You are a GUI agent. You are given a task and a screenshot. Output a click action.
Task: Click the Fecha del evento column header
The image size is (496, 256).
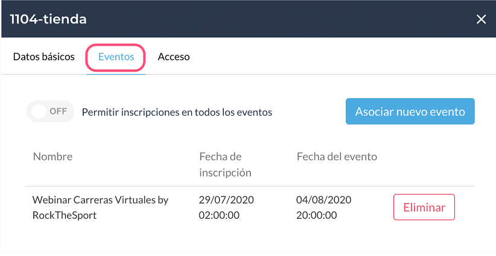337,157
